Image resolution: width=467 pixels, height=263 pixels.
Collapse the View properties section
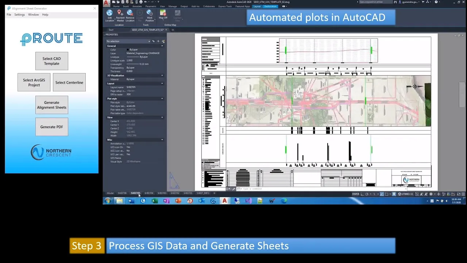pyautogui.click(x=162, y=118)
